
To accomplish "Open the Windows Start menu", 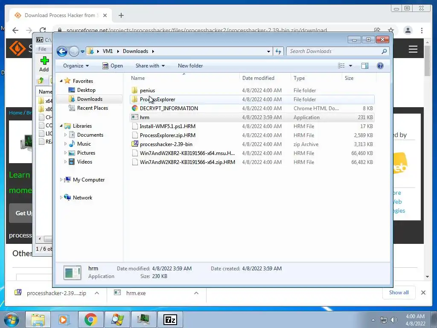I will 12,319.
